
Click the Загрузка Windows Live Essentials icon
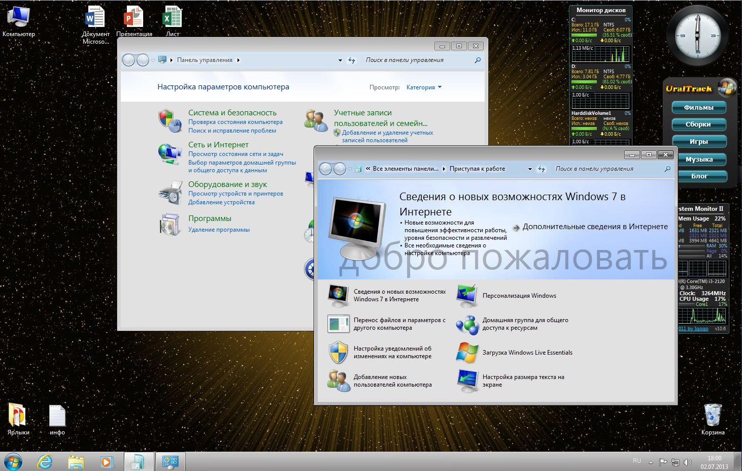pyautogui.click(x=467, y=353)
